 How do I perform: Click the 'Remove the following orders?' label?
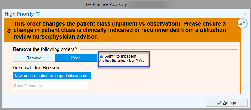(45, 49)
